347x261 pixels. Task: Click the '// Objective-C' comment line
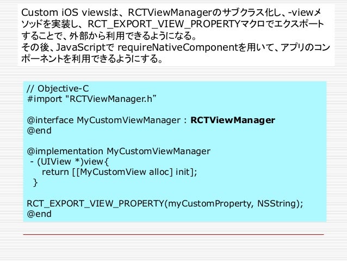(58, 88)
